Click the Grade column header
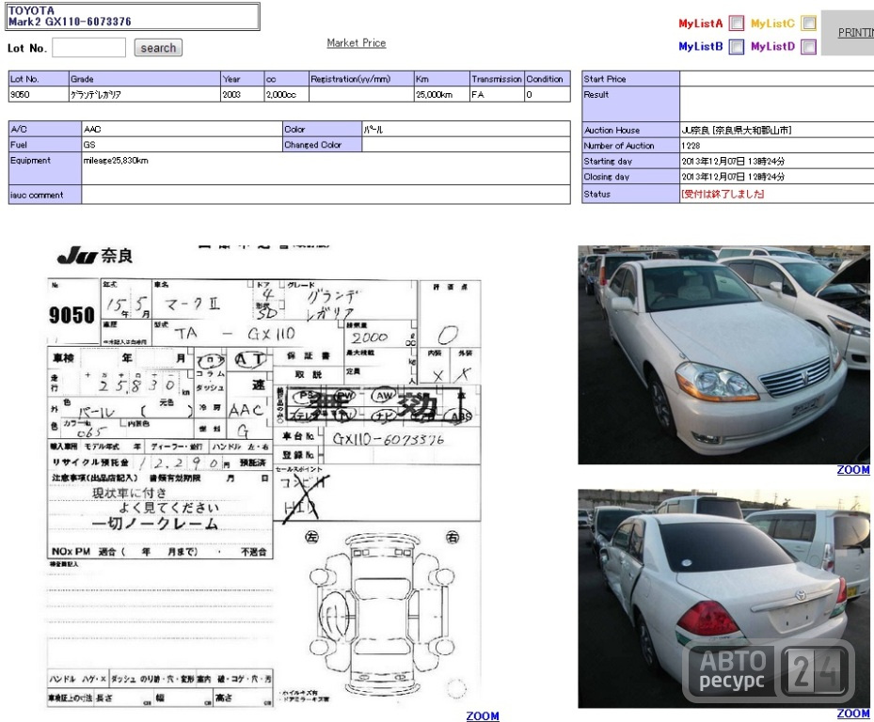Screen dimensions: 874x722 (x=145, y=79)
